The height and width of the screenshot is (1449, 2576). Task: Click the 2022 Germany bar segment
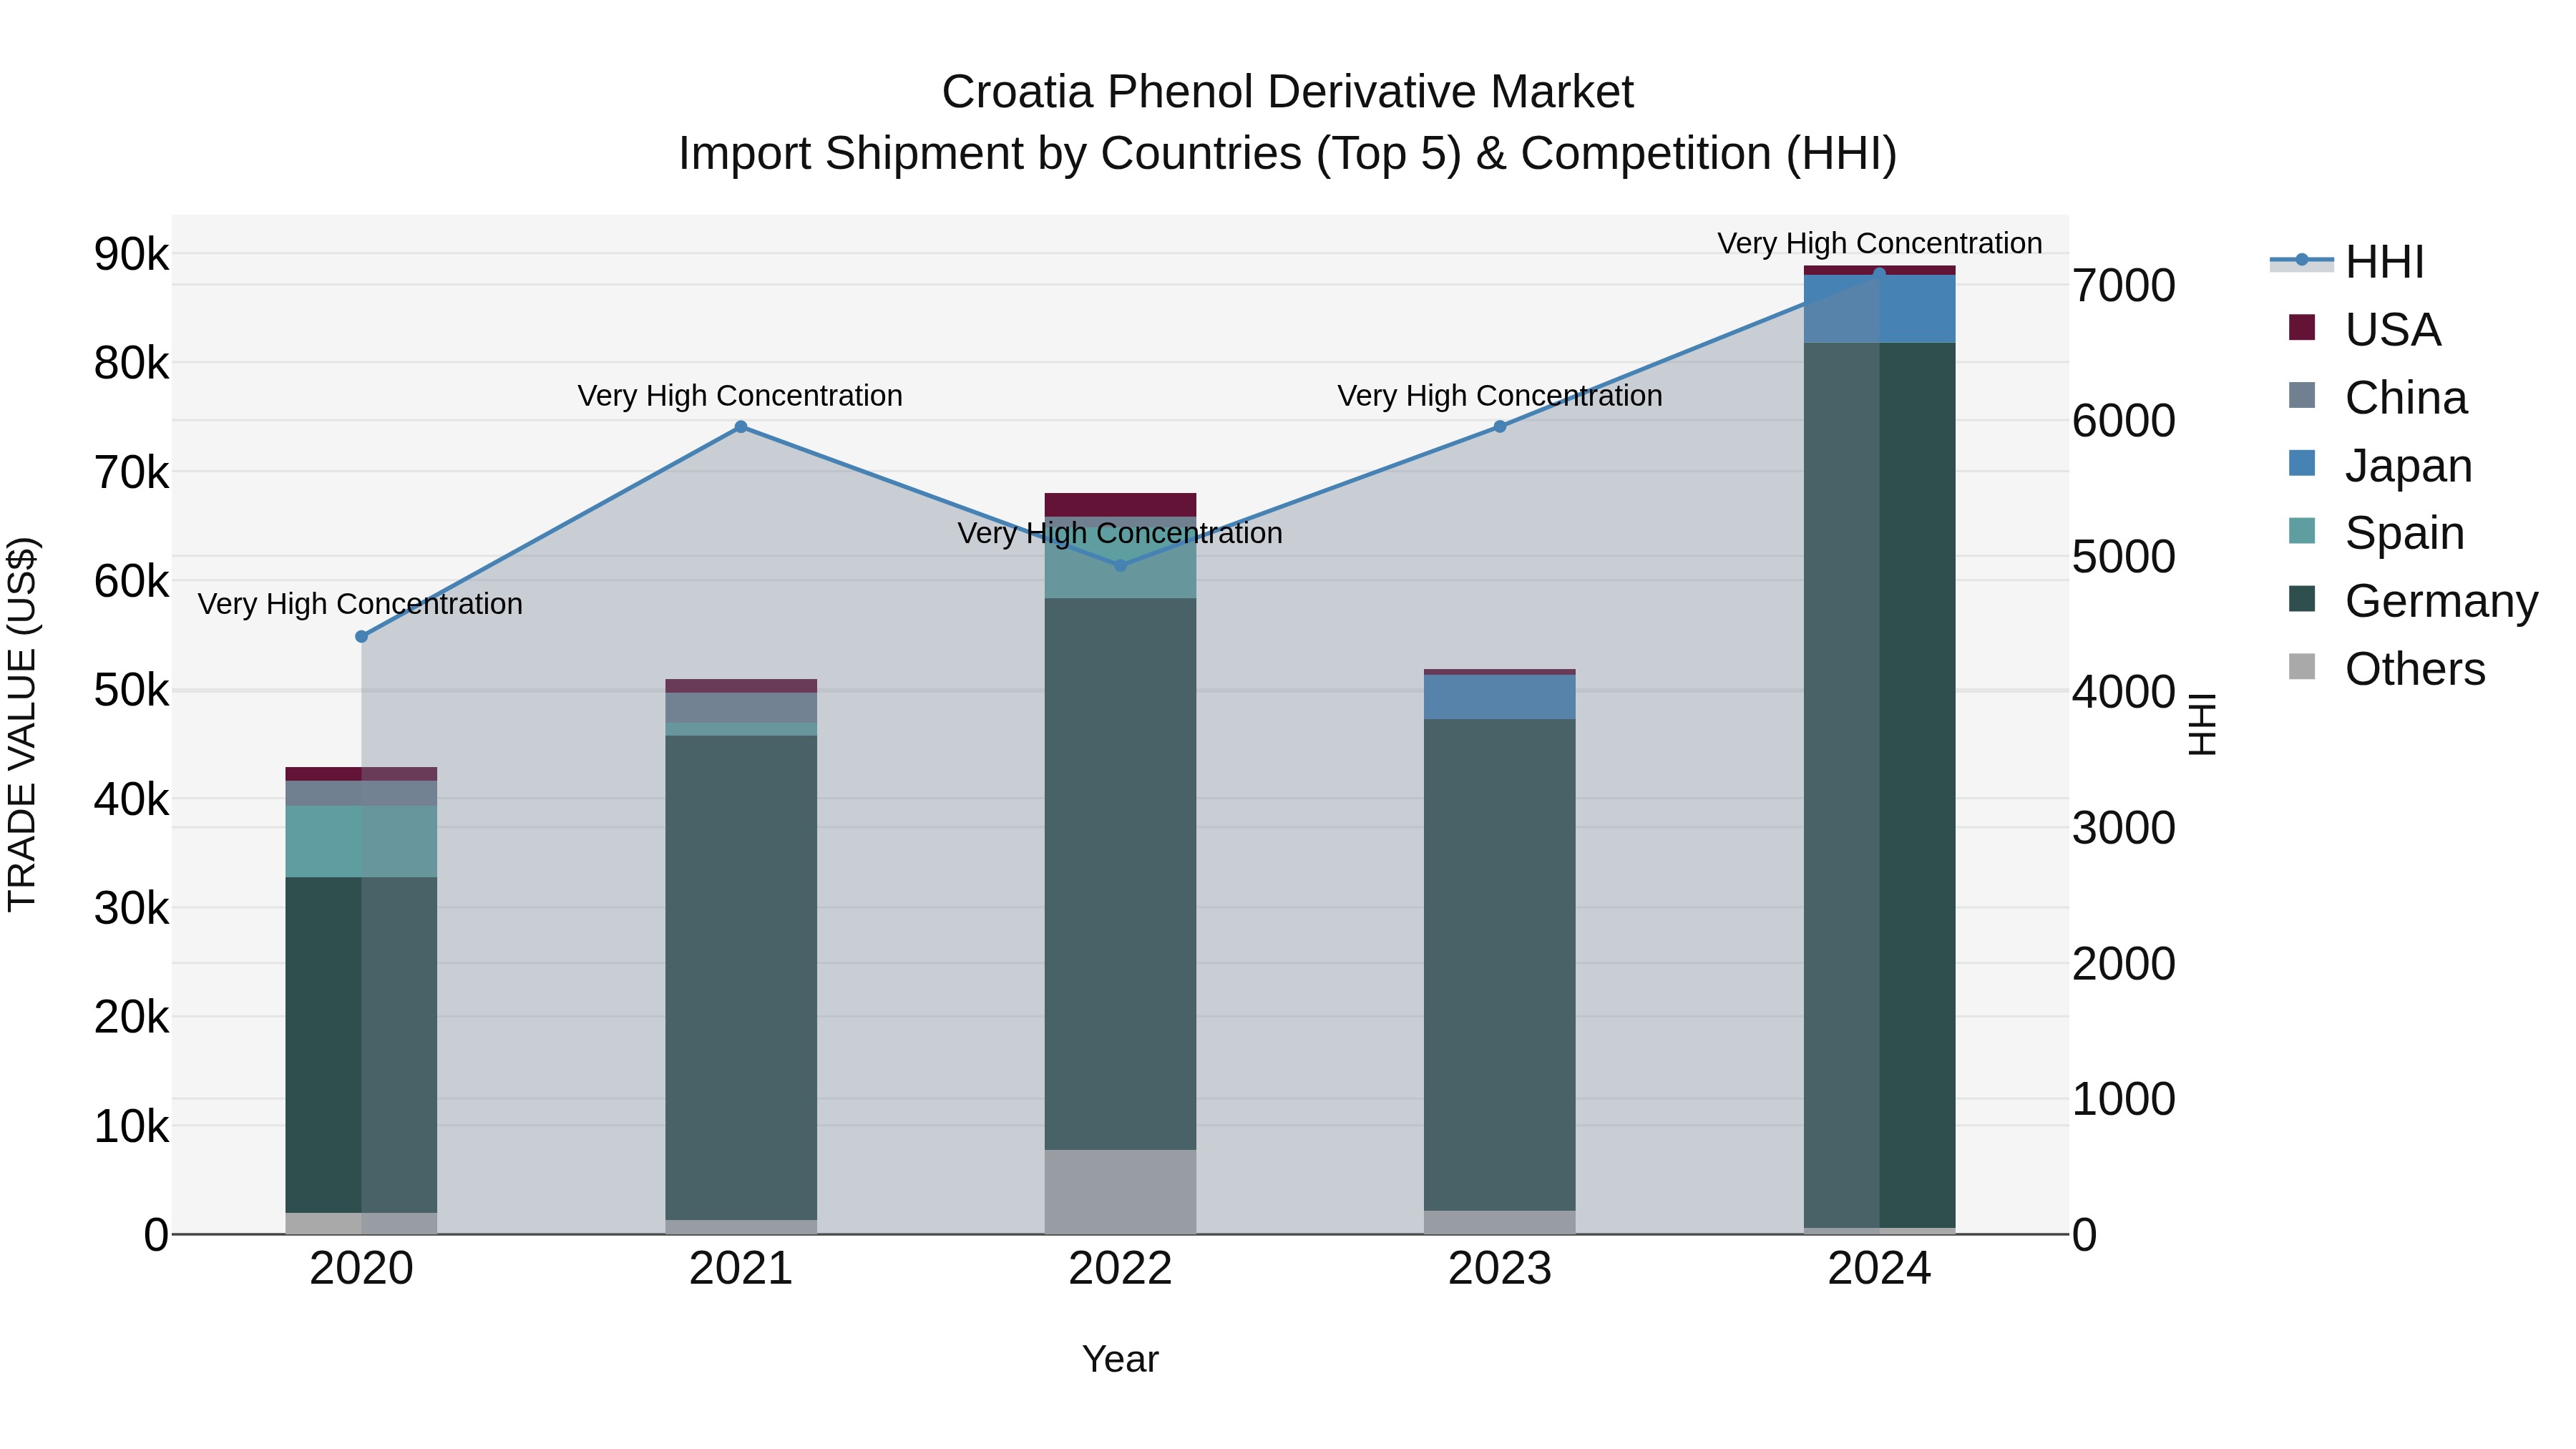tap(1120, 874)
